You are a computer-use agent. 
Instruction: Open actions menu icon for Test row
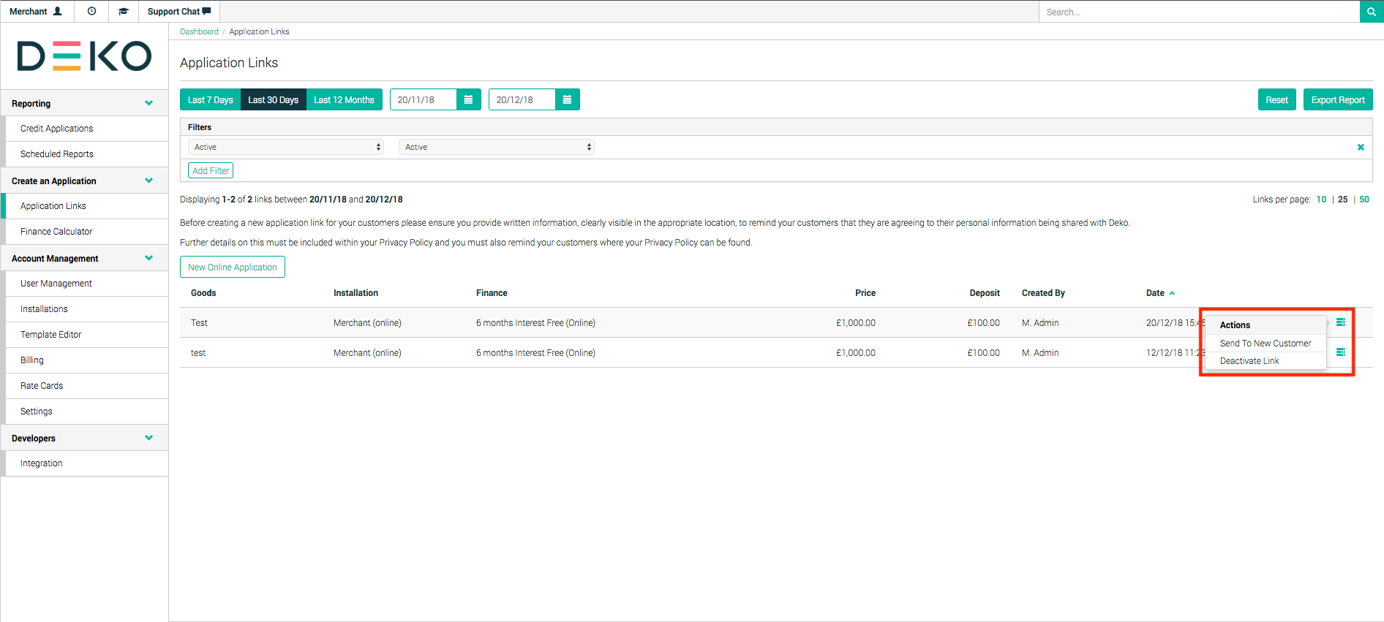click(1341, 322)
